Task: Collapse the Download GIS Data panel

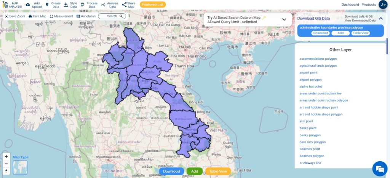Action: click(381, 18)
